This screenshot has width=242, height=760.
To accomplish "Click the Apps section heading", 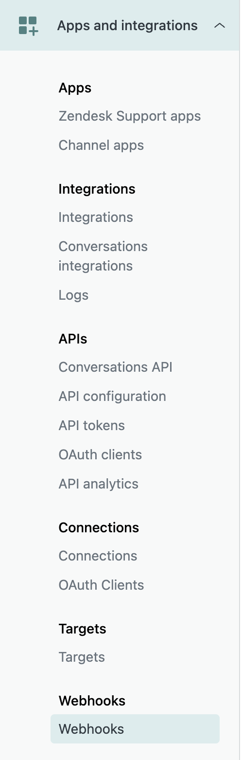I will pyautogui.click(x=75, y=88).
